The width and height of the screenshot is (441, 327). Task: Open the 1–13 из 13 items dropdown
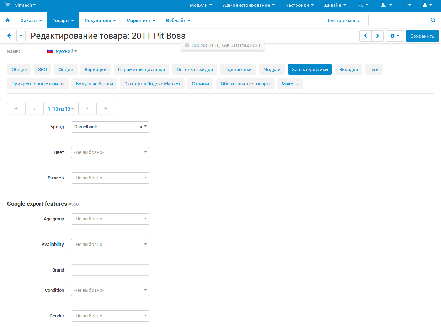click(61, 109)
